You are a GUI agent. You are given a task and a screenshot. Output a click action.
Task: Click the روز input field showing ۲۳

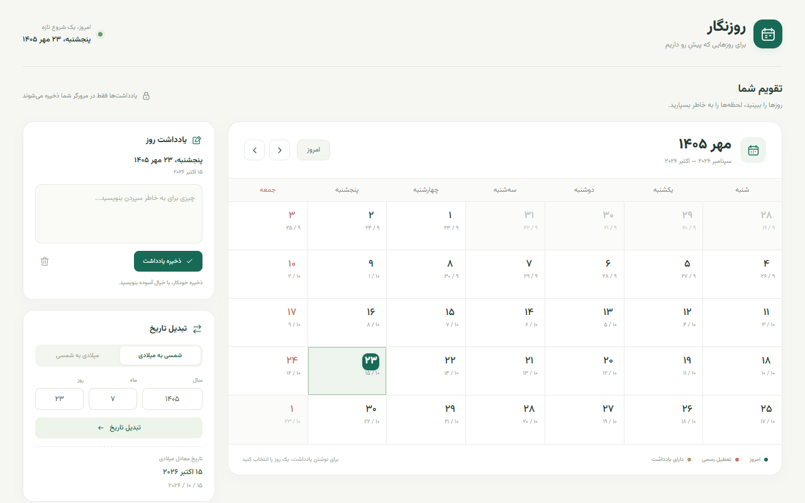tap(59, 399)
